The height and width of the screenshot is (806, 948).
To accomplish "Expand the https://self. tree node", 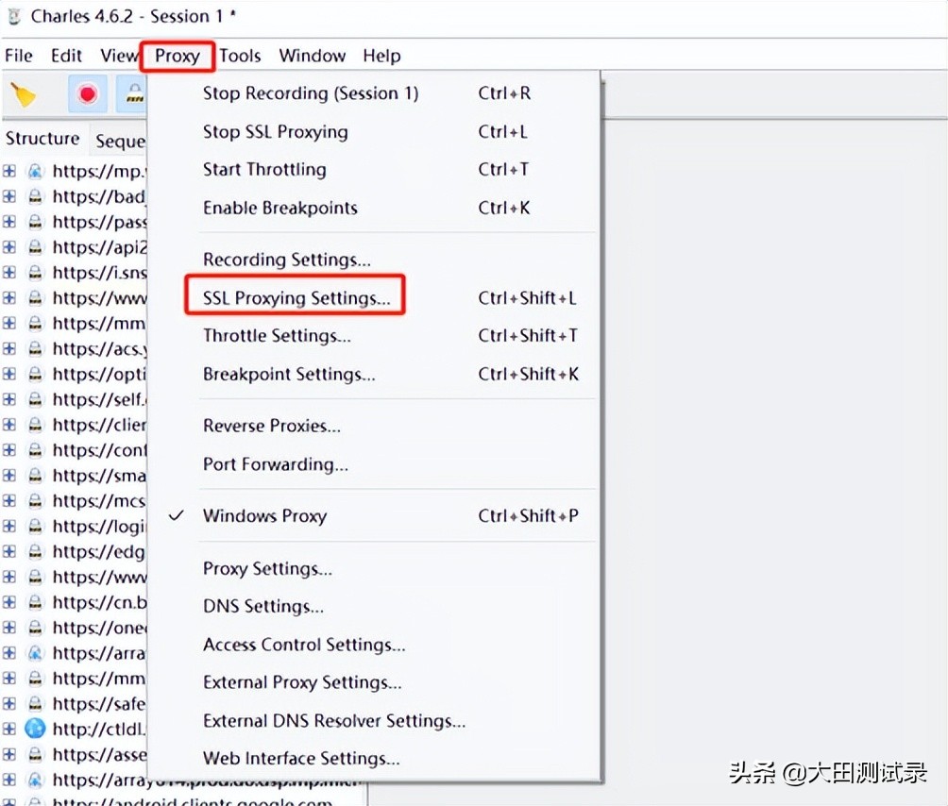I will tap(9, 399).
